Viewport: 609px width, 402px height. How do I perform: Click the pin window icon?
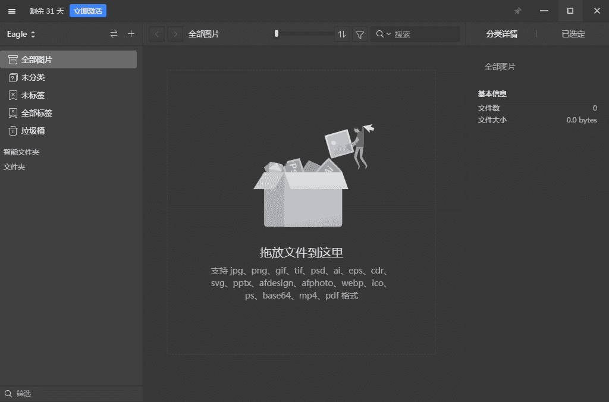point(517,11)
